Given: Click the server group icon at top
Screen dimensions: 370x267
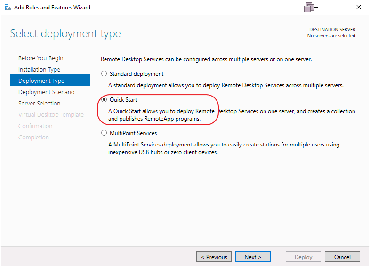Looking at the screenshot, I should 309,8.
